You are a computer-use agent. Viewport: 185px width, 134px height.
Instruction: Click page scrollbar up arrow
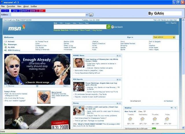[x=183, y=20]
